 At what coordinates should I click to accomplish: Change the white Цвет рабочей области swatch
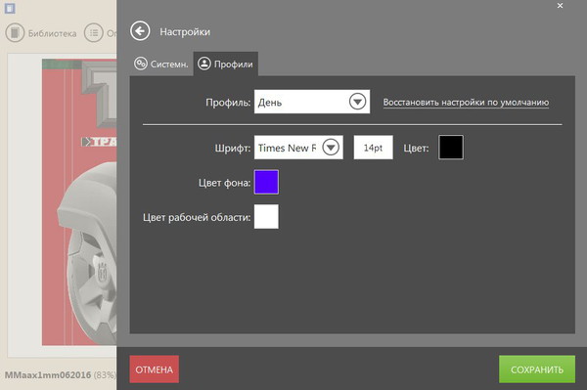(266, 216)
